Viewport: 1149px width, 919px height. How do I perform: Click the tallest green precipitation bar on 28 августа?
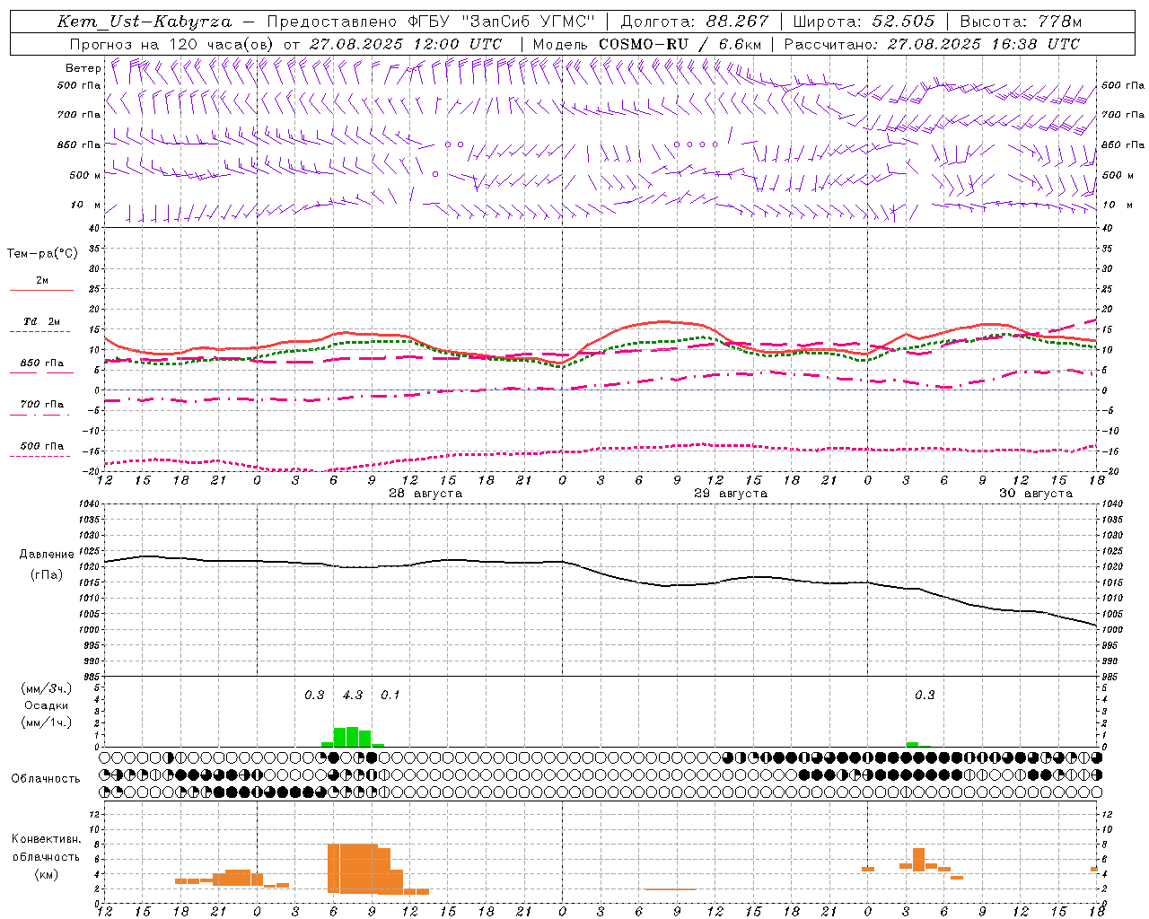pyautogui.click(x=352, y=737)
